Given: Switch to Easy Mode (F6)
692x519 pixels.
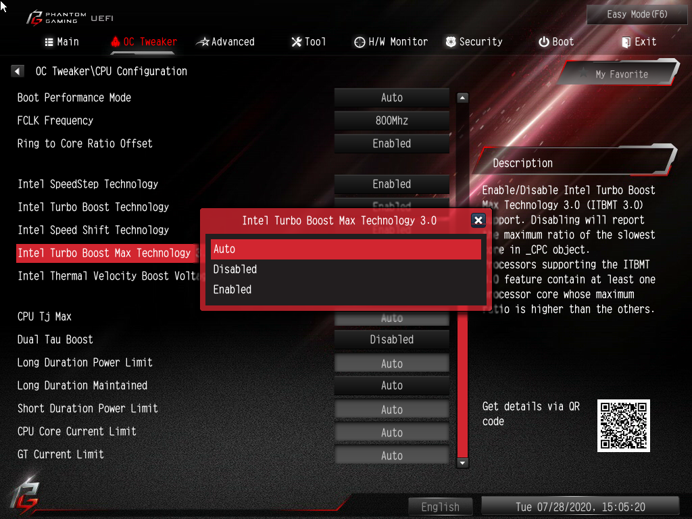Looking at the screenshot, I should [x=637, y=15].
